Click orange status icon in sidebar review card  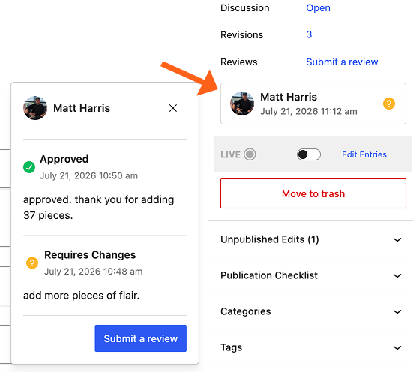pyautogui.click(x=389, y=103)
